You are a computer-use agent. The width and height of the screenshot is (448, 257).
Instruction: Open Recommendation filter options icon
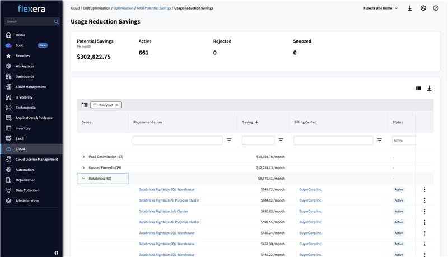(229, 140)
